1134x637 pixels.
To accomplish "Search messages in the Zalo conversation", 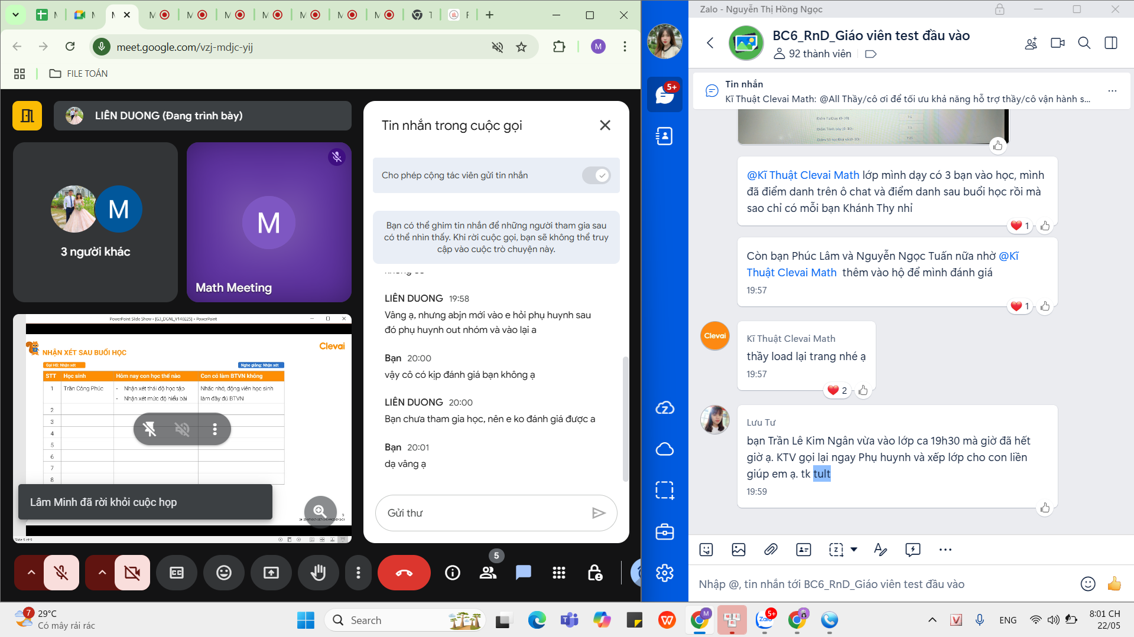I will (1084, 43).
